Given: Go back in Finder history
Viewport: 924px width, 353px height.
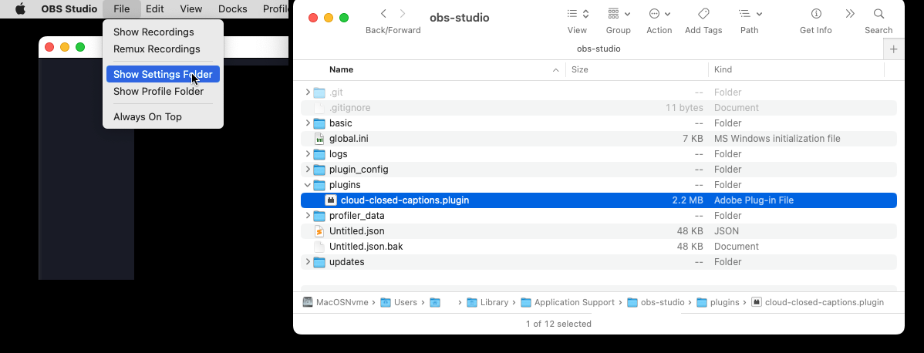Looking at the screenshot, I should [x=383, y=14].
